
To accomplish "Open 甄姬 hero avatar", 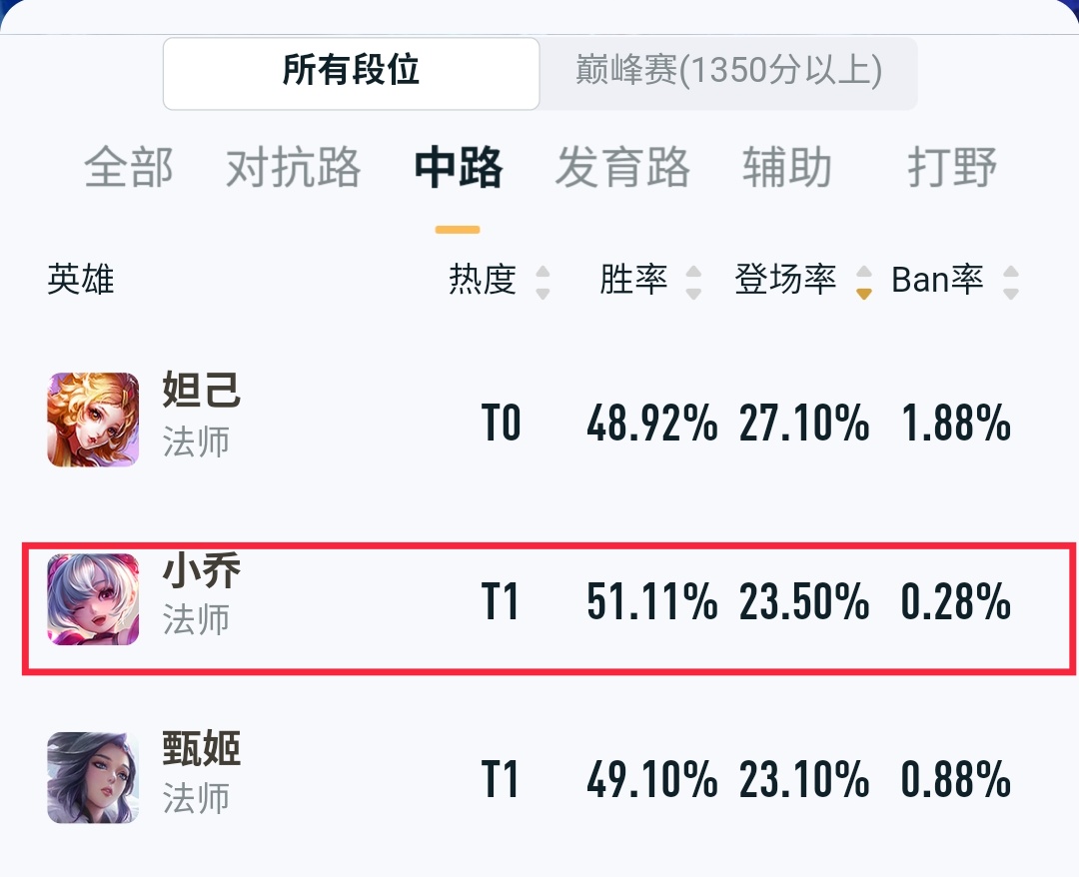I will (x=93, y=777).
